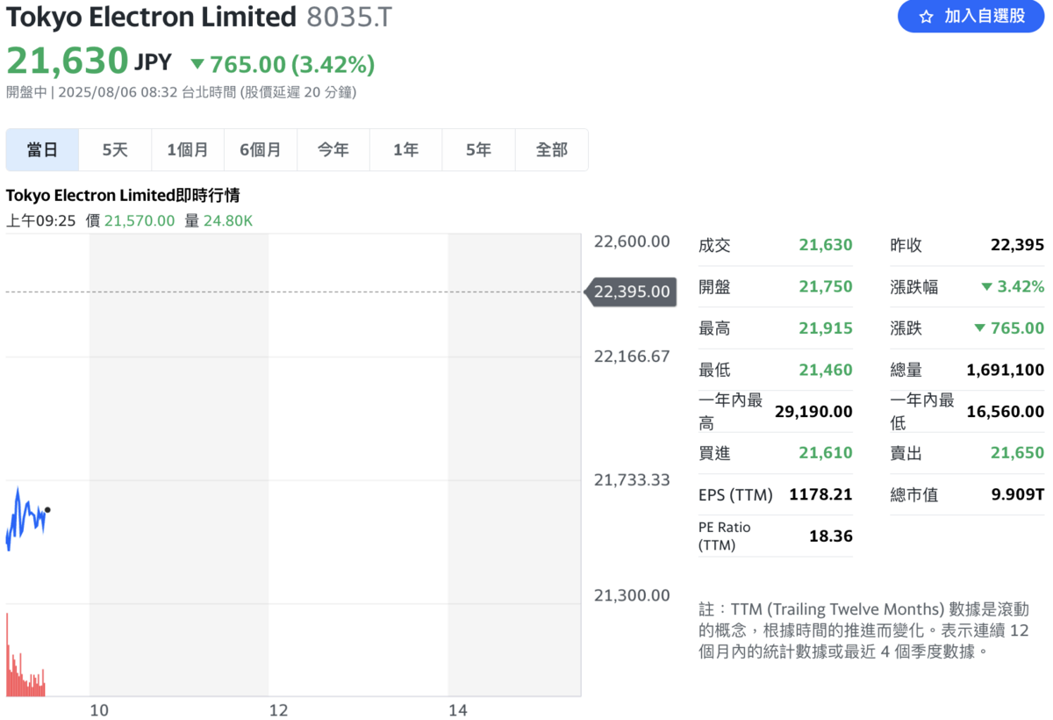
Task: Click the 21,733.33 axis label
Action: 632,479
